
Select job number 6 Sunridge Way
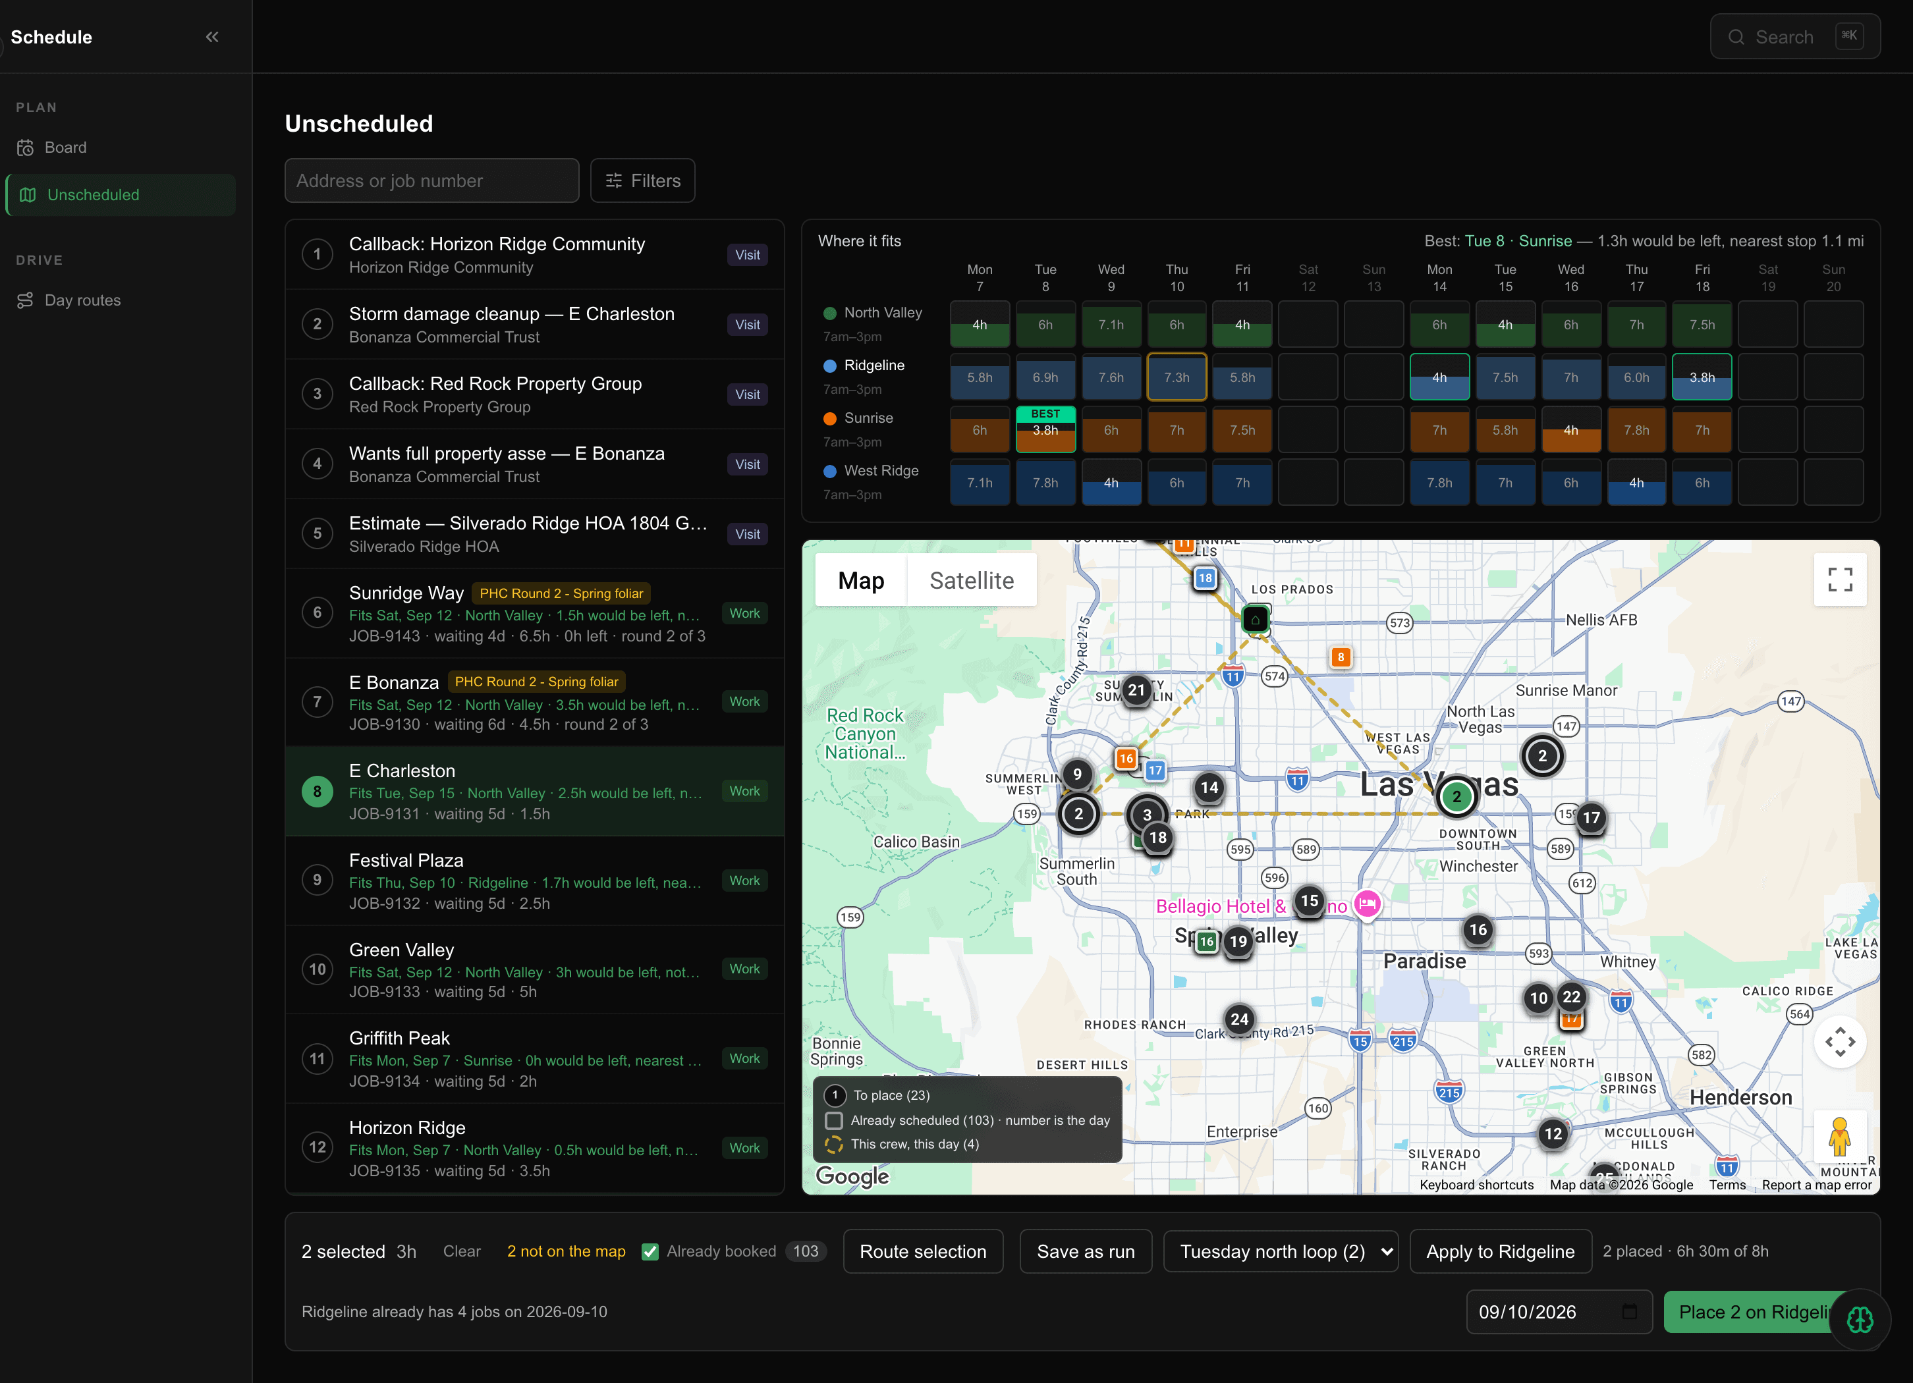[317, 613]
